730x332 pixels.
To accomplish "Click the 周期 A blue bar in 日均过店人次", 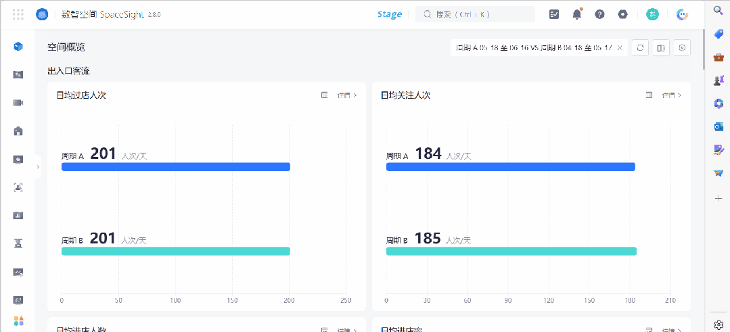I will pos(176,167).
